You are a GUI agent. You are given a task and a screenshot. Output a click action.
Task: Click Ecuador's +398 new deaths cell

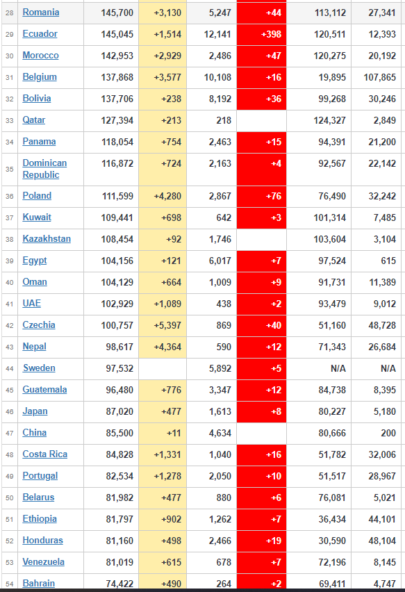(262, 34)
